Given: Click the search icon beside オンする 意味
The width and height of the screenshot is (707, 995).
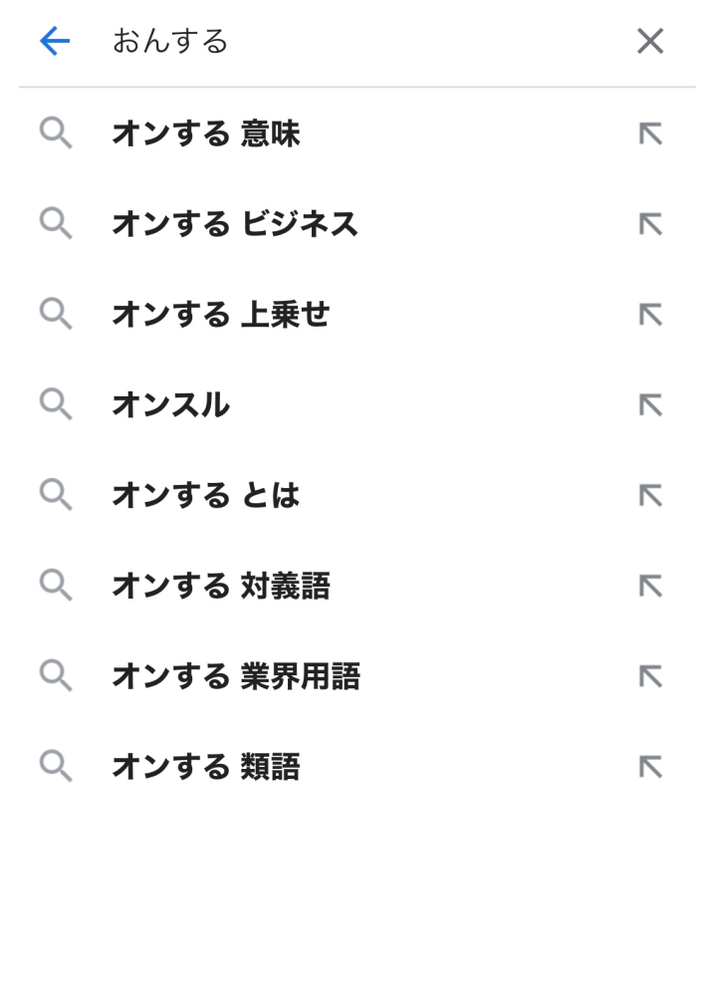Looking at the screenshot, I should click(x=55, y=134).
